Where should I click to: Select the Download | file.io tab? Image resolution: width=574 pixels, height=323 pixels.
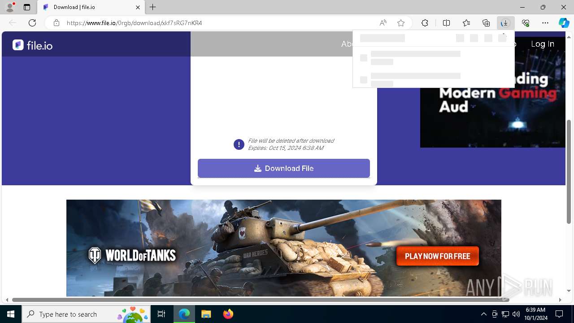click(91, 7)
